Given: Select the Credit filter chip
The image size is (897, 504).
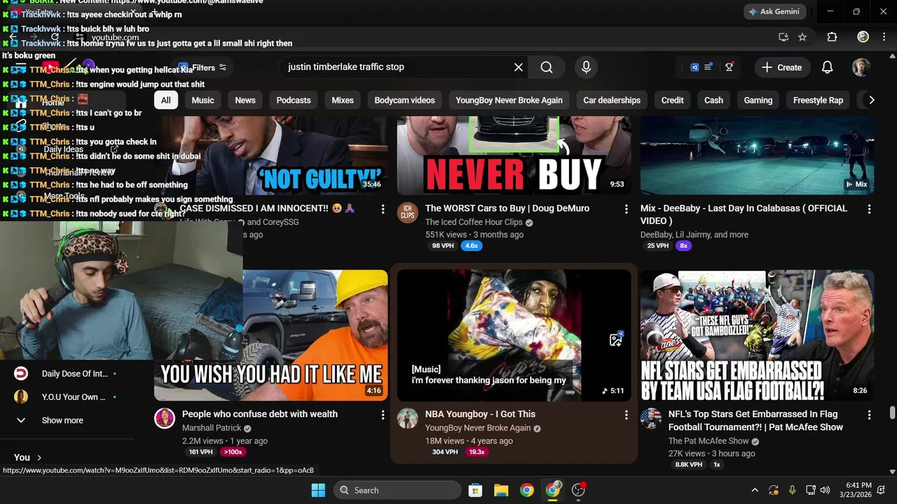Looking at the screenshot, I should pos(673,100).
